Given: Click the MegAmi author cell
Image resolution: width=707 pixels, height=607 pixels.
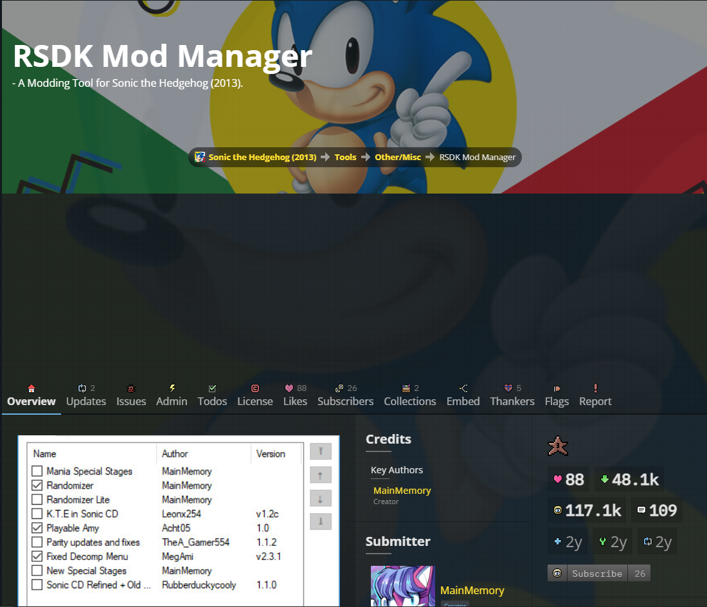Looking at the screenshot, I should click(x=177, y=556).
